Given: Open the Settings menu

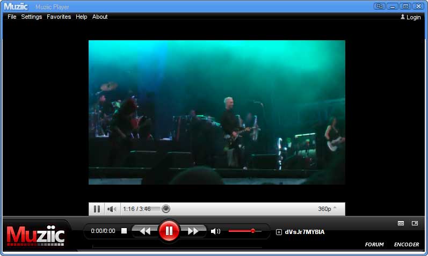Looking at the screenshot, I should pos(32,17).
